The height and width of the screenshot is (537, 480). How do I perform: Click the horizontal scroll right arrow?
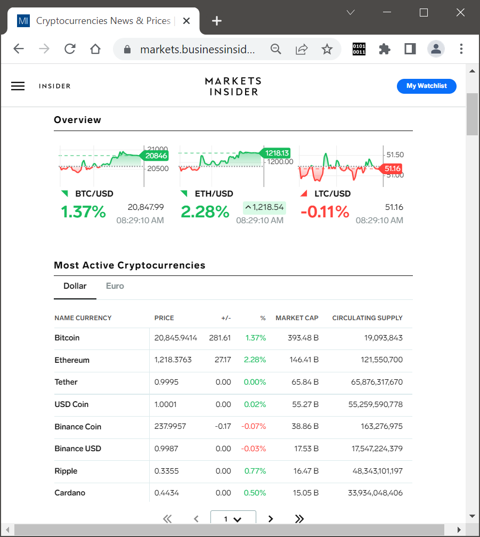point(459,530)
